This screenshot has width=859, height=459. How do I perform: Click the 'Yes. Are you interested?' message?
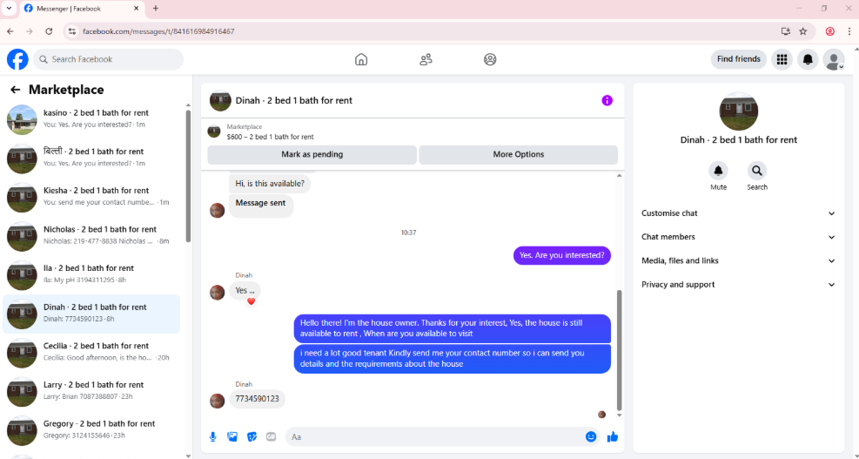pyautogui.click(x=561, y=255)
